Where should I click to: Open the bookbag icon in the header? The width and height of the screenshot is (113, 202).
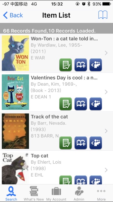[x=103, y=15]
